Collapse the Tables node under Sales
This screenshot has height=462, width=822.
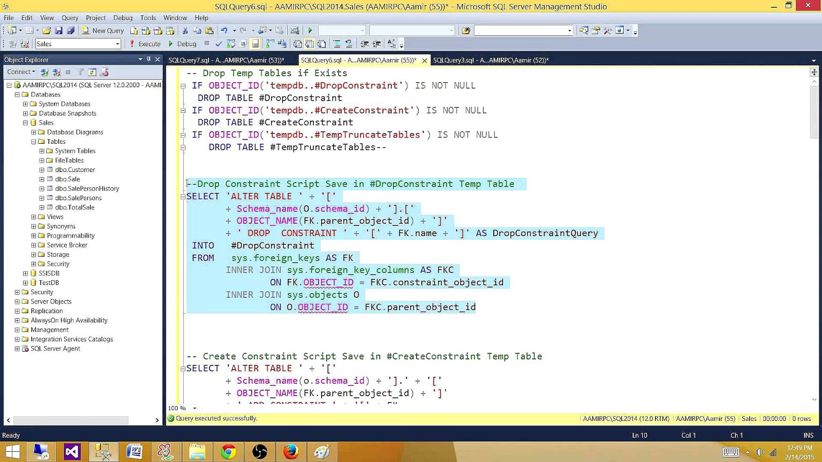(32, 141)
